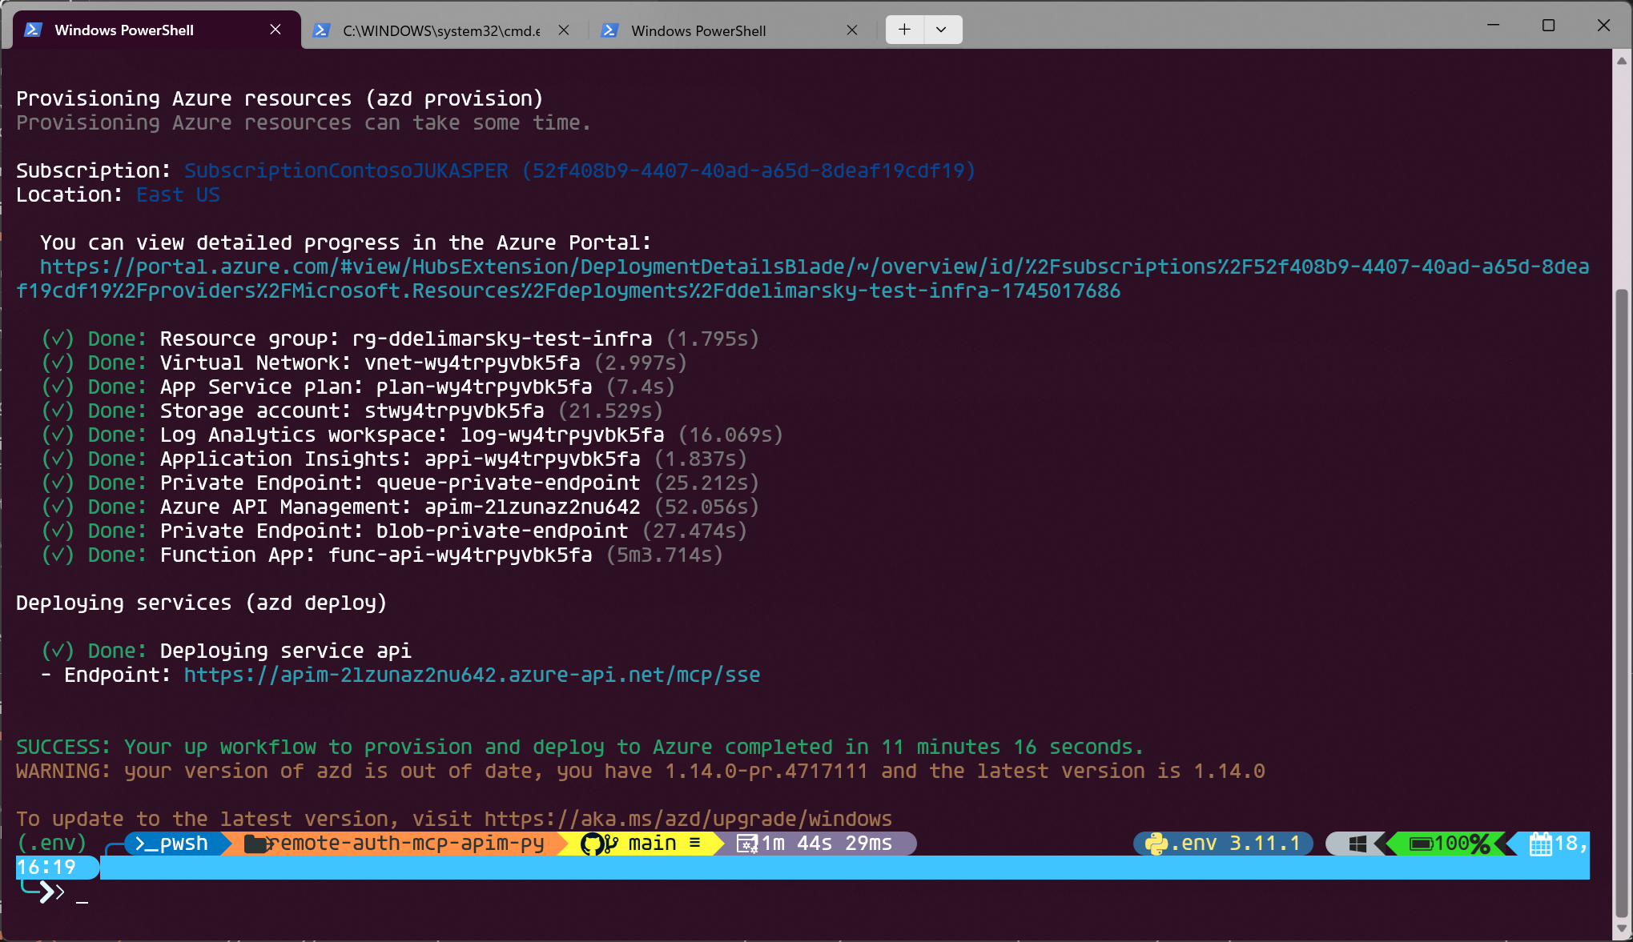Open the new tab dropdown chevron
The width and height of the screenshot is (1633, 942).
click(x=942, y=29)
